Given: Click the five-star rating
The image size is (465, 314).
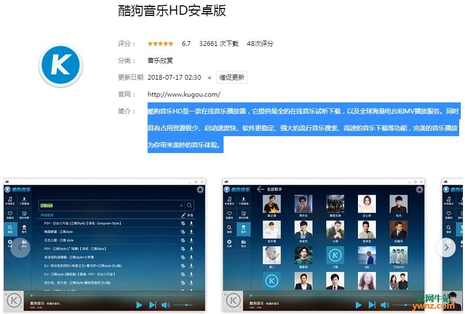Looking at the screenshot, I should (x=160, y=44).
